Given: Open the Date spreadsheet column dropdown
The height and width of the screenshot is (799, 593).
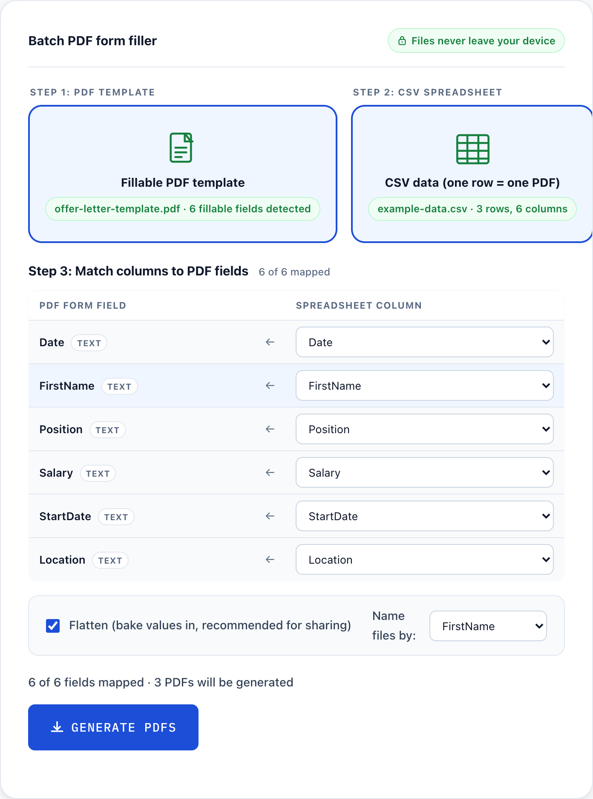Looking at the screenshot, I should [424, 342].
